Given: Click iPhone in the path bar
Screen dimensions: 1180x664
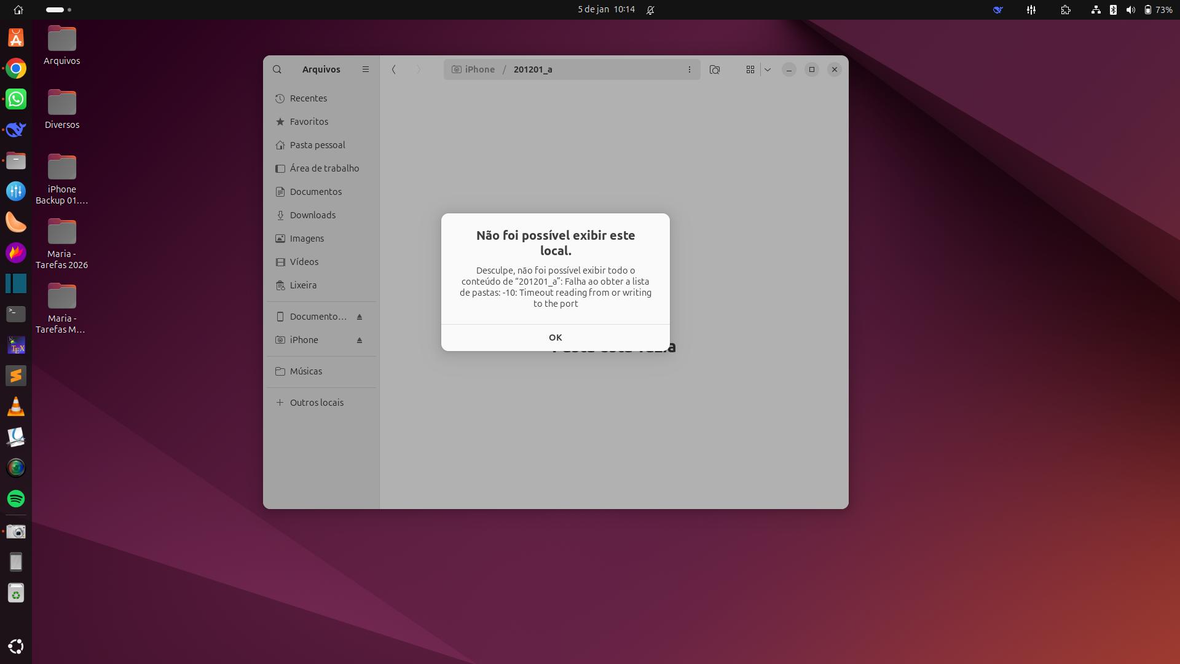Looking at the screenshot, I should click(x=479, y=69).
